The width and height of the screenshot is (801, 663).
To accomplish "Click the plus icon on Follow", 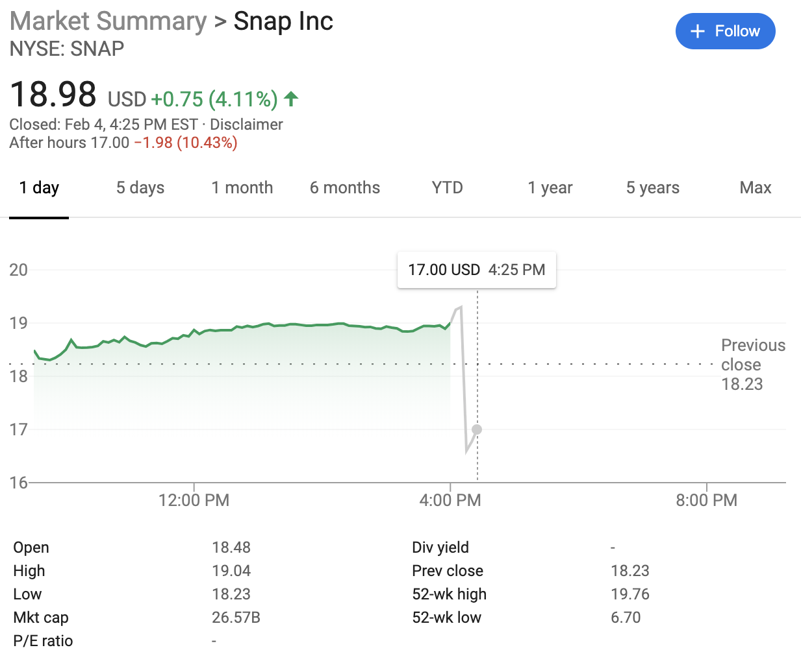I will pyautogui.click(x=697, y=31).
